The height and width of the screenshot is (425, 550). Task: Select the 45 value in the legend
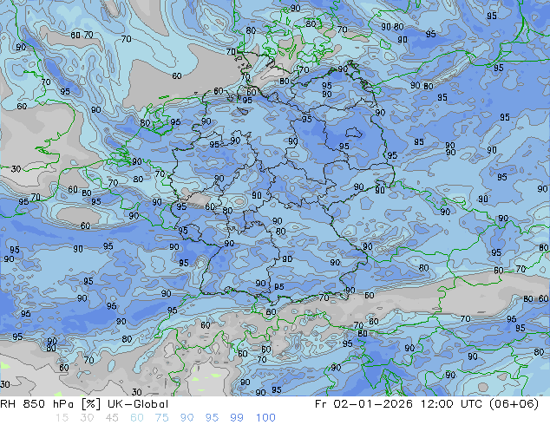click(x=112, y=418)
